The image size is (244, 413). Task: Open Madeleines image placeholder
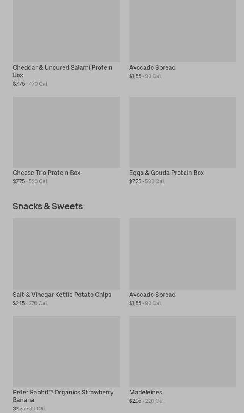click(183, 351)
